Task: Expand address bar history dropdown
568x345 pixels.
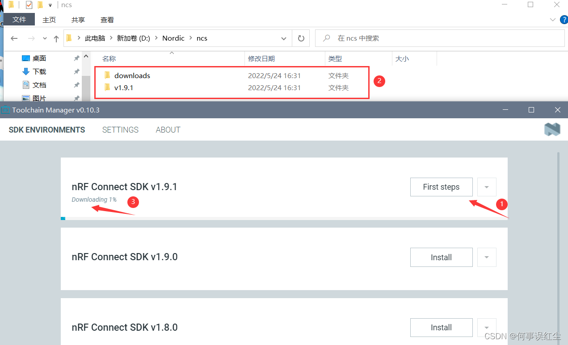Action: point(284,38)
